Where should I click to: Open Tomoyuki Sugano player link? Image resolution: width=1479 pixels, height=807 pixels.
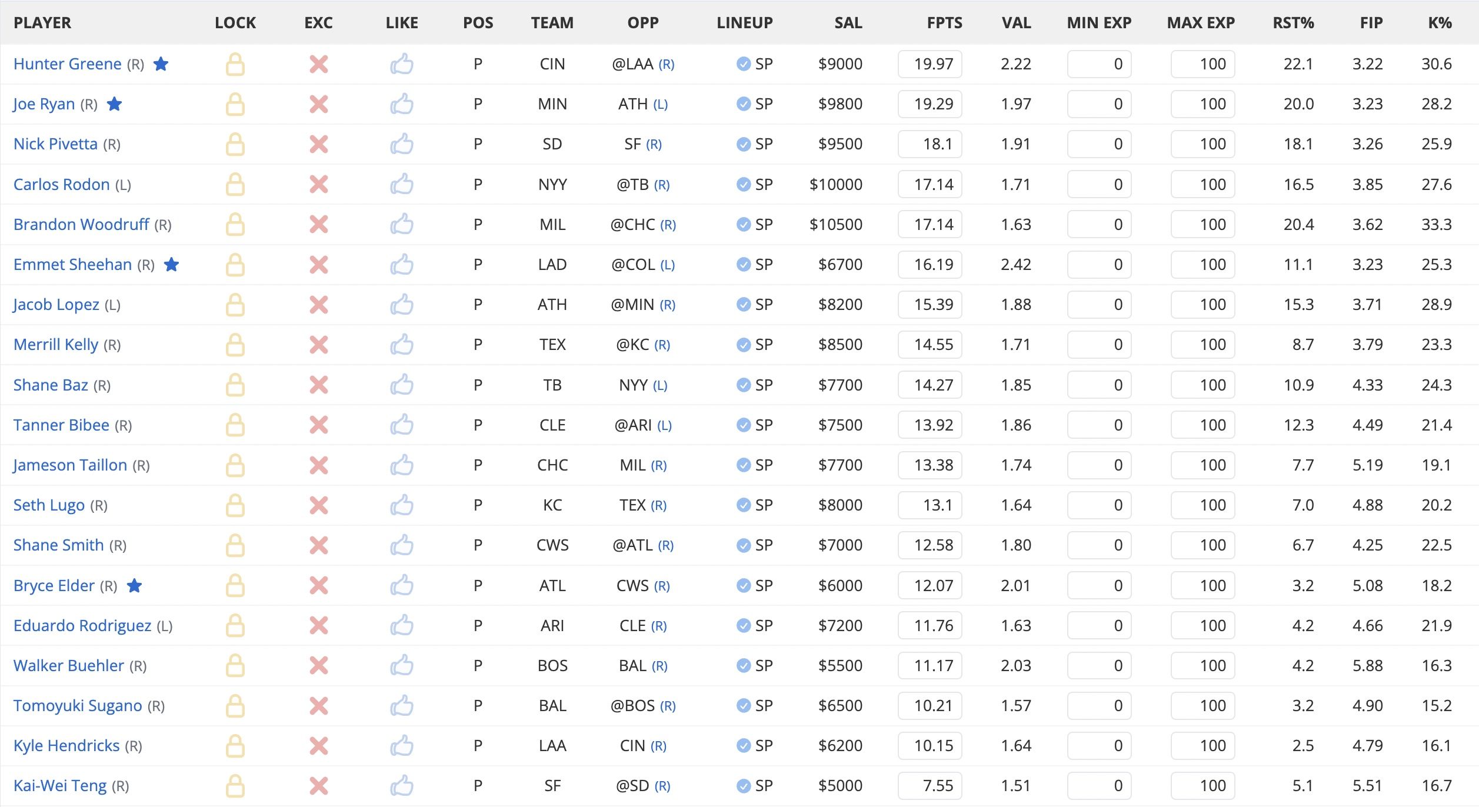pos(78,706)
